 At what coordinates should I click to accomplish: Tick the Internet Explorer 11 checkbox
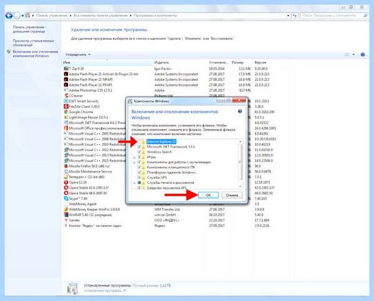139,141
